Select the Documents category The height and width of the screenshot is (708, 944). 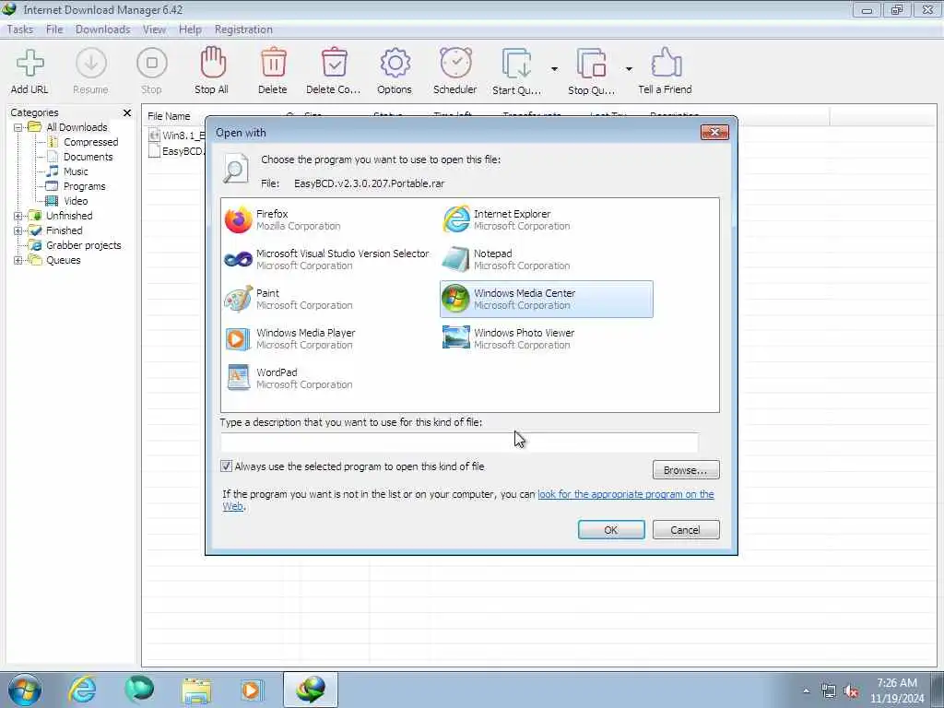point(88,157)
